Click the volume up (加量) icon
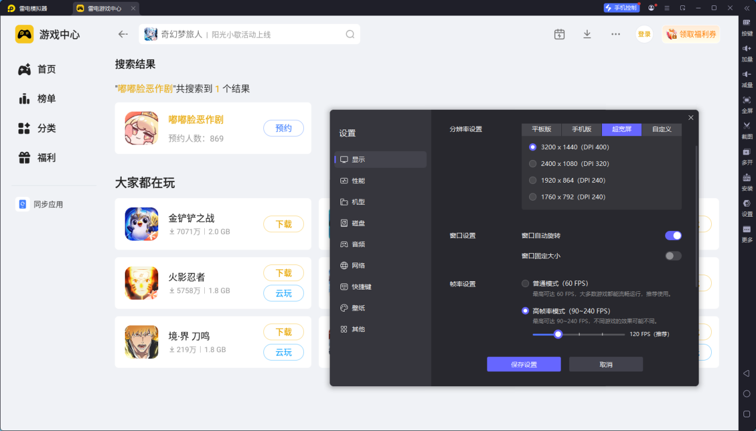Screen dimensions: 756x431 746,48
